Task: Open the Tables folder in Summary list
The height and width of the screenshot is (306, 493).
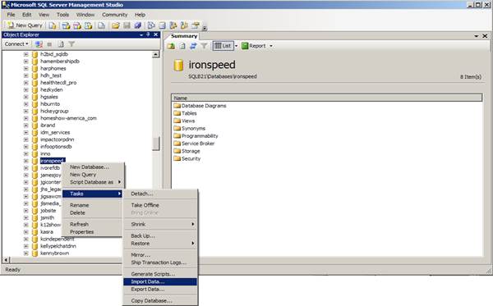Action: [189, 113]
